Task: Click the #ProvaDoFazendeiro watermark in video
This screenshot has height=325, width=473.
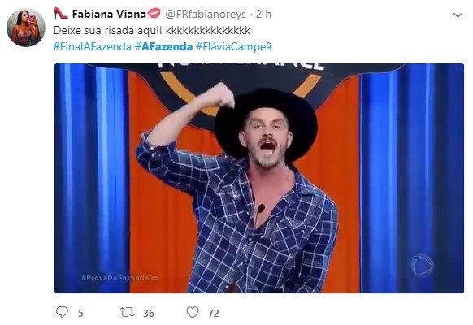Action: 119,278
